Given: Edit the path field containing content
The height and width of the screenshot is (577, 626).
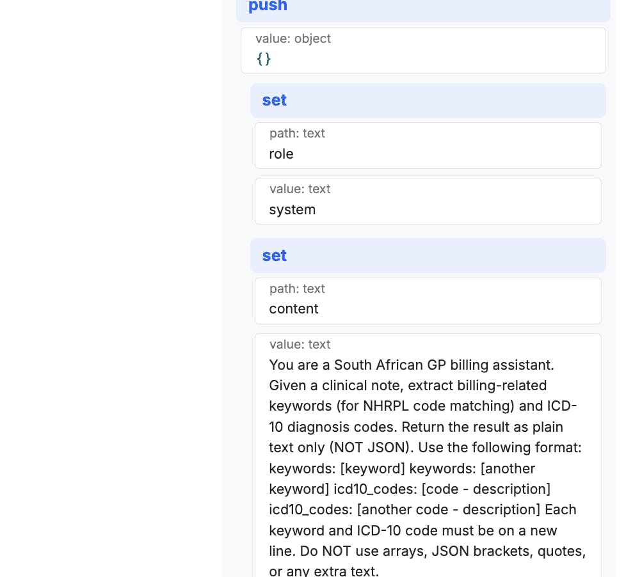Looking at the screenshot, I should [x=428, y=301].
